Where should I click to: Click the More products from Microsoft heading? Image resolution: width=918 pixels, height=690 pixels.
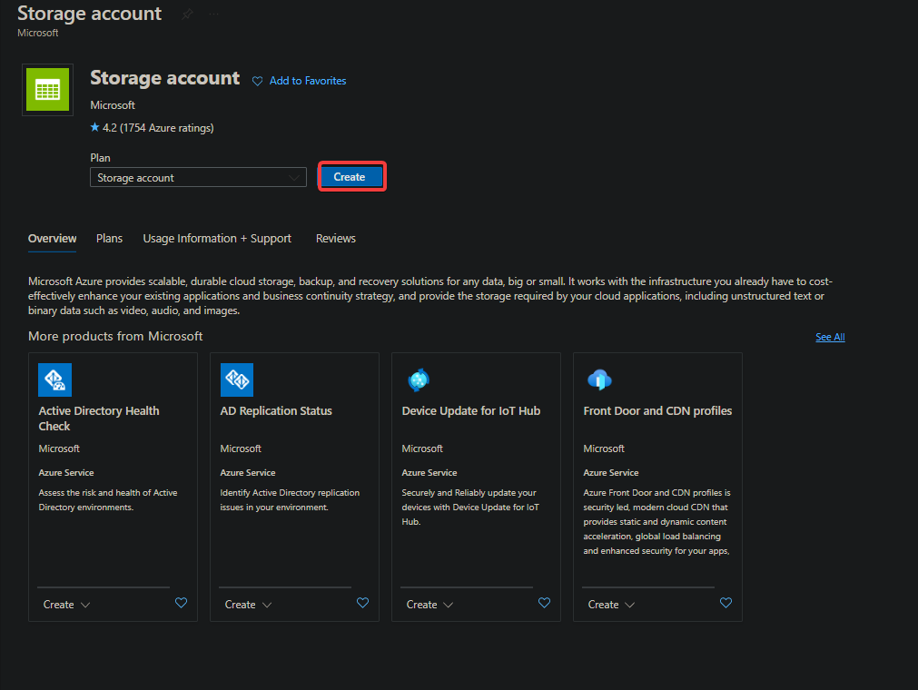[115, 336]
